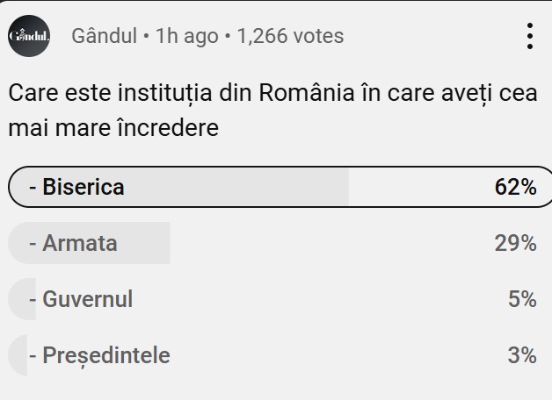The image size is (552, 400).
Task: Click the 3% result for Președintele
Action: (x=521, y=355)
